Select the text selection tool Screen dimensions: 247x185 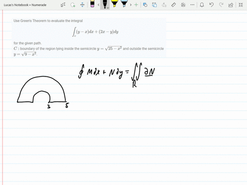(63, 5)
